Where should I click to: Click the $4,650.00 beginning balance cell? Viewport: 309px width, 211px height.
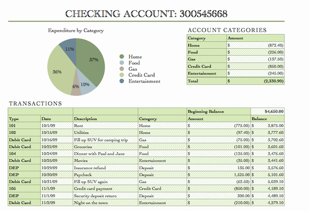click(x=268, y=111)
